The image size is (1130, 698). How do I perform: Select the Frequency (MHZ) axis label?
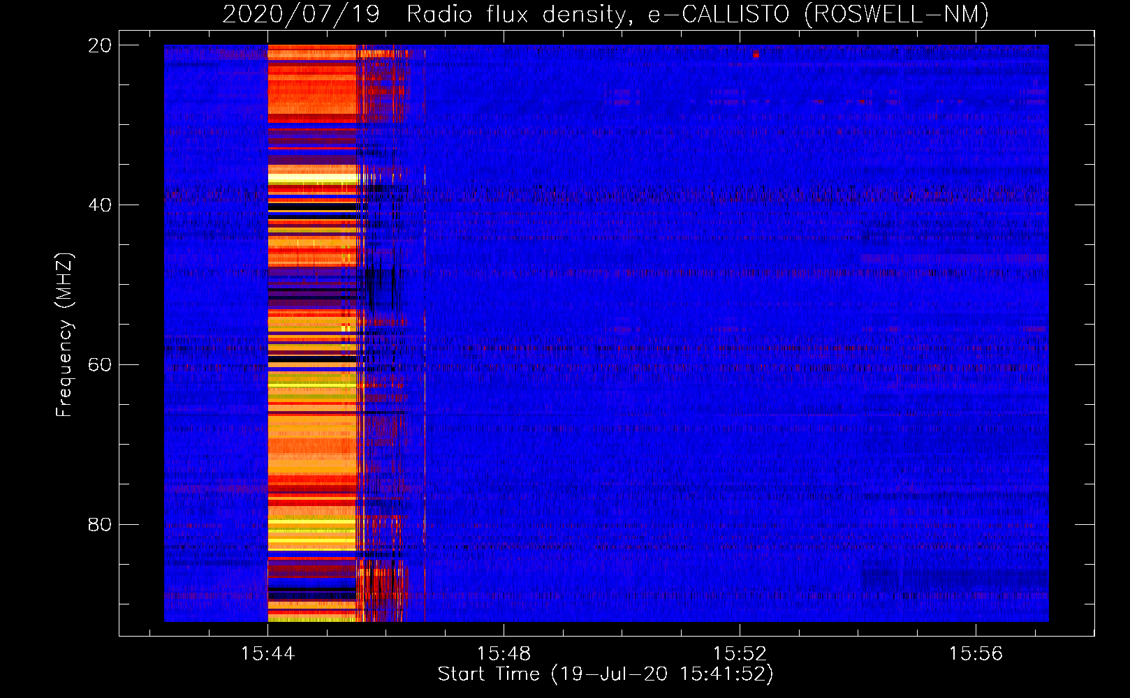pyautogui.click(x=64, y=335)
